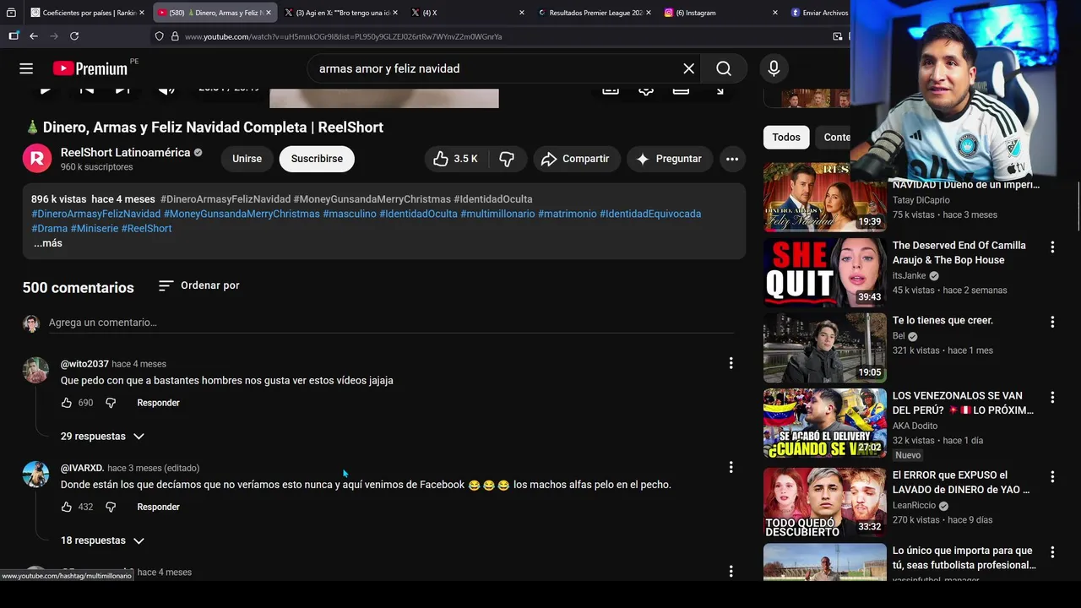Open the Feliz Navidad 19:39 thumbnail
The image size is (1081, 608).
[x=825, y=198]
